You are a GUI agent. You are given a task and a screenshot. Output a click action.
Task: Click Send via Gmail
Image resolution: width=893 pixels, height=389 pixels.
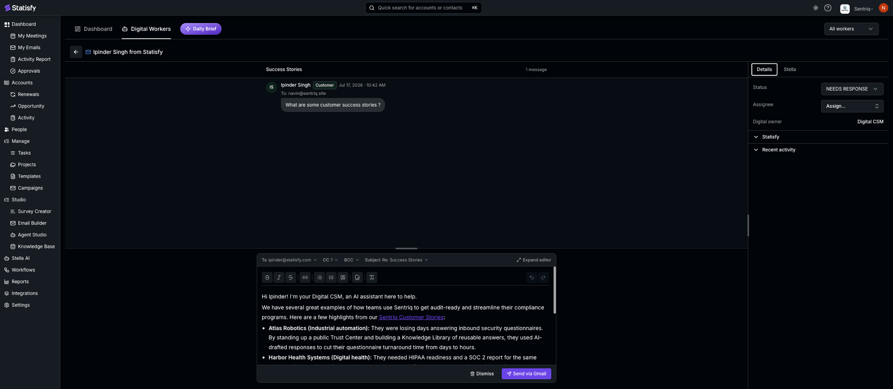click(526, 374)
